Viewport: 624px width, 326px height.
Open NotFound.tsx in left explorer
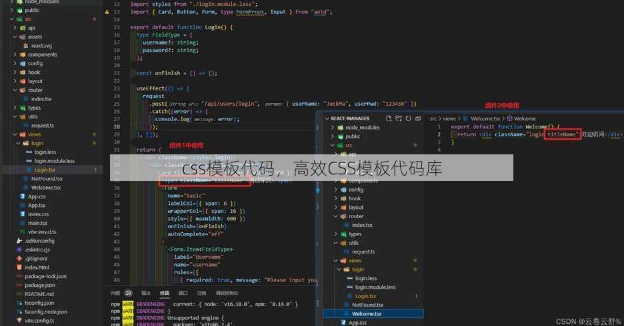[47, 179]
